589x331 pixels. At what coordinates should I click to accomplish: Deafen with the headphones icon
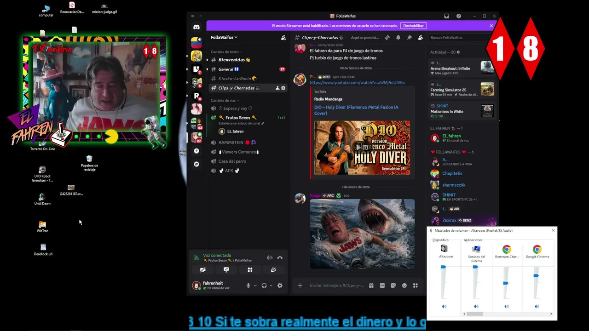point(264,285)
